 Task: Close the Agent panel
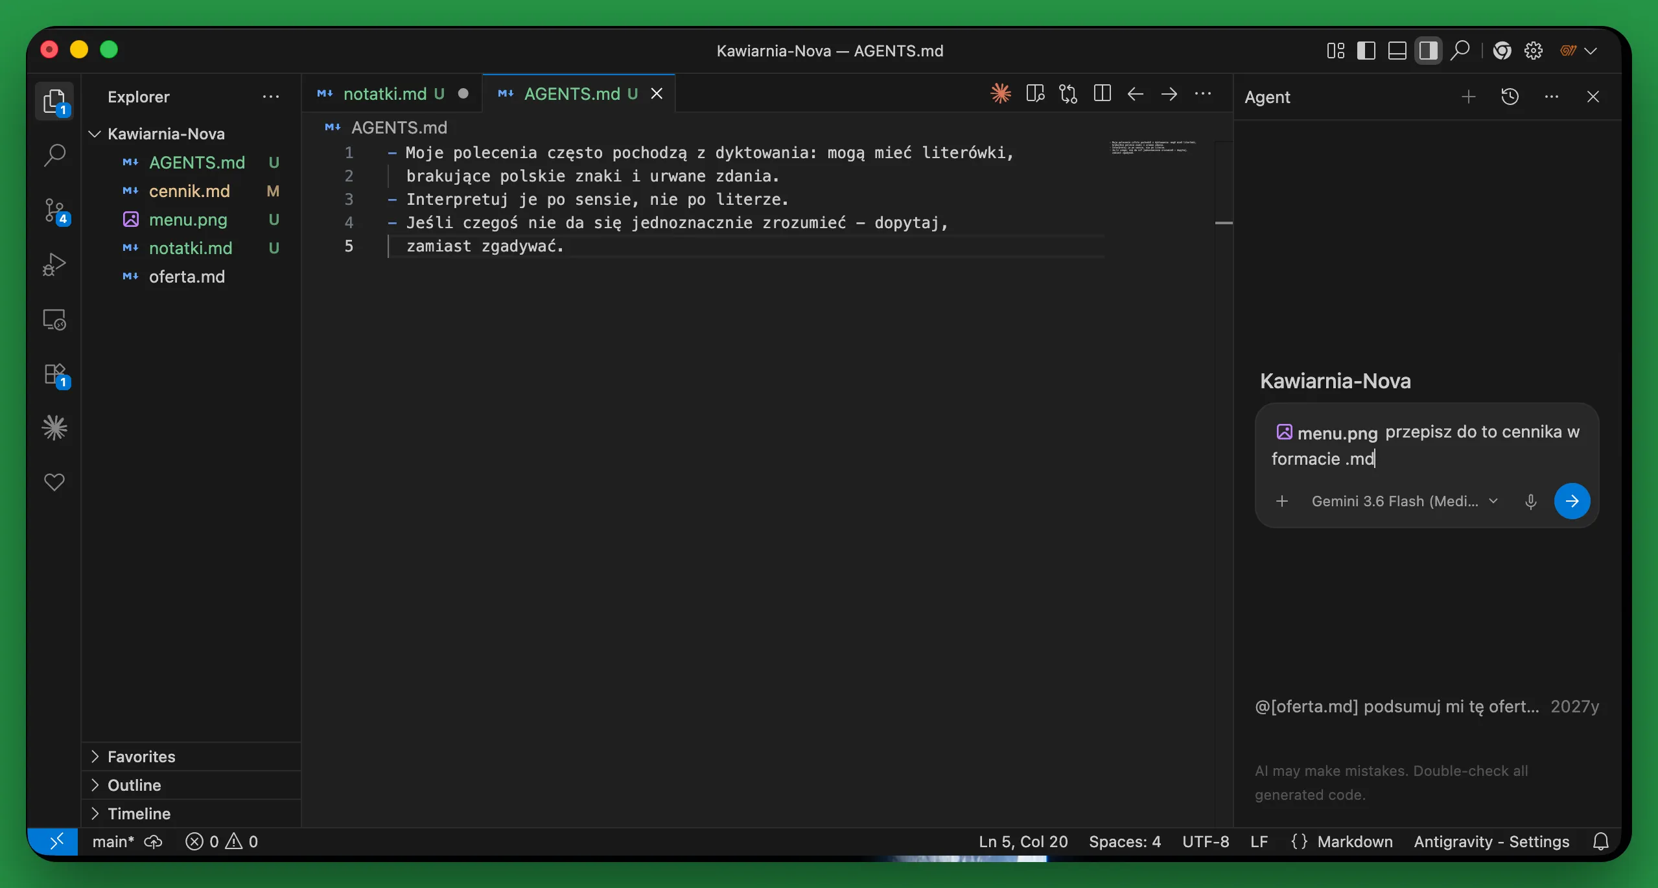[x=1593, y=97]
